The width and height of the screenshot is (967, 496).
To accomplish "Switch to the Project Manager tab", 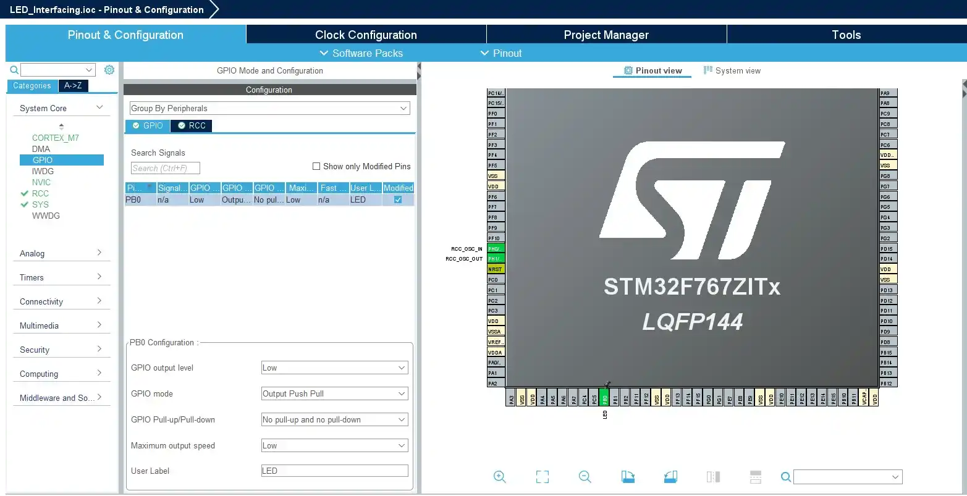I will (x=606, y=35).
